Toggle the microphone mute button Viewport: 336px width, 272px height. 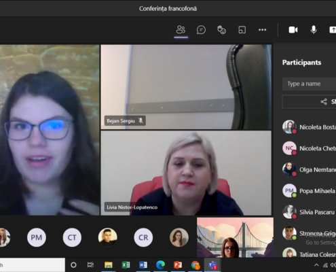[x=314, y=30]
